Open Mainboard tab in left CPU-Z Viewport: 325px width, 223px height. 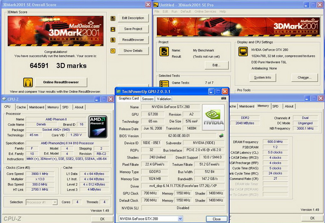click(x=37, y=107)
